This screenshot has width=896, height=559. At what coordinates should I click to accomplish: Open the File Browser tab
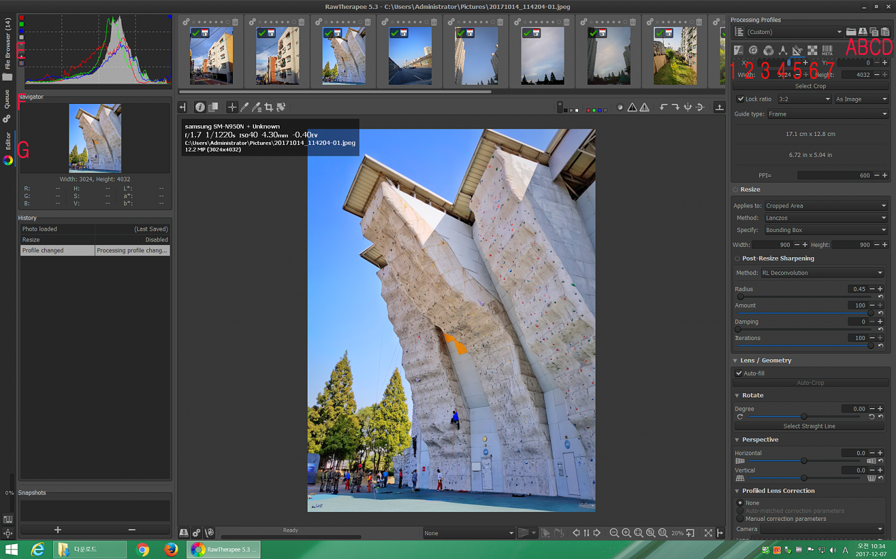(x=8, y=49)
